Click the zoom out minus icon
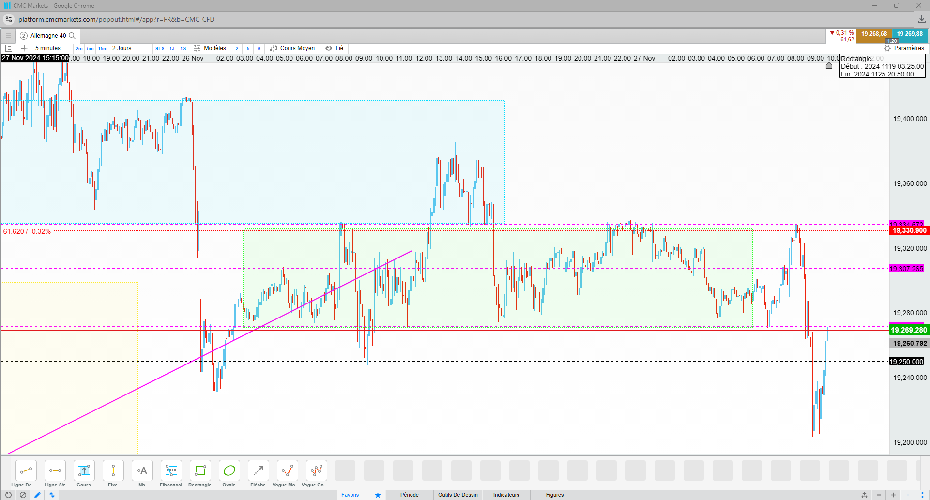Screen dimensions: 930x500 [x=879, y=495]
